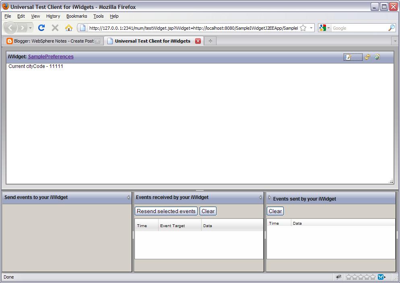Open the search engine selector dropdown

pyautogui.click(x=328, y=28)
